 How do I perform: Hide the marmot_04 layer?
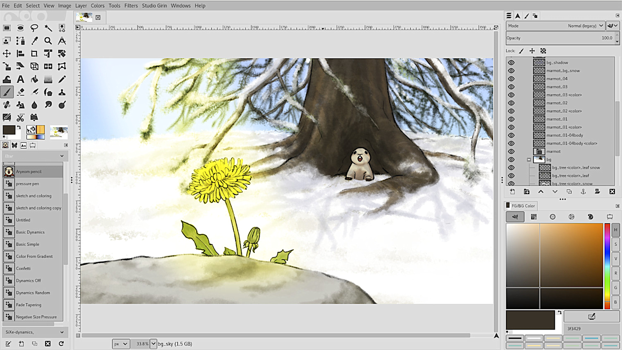coord(511,79)
